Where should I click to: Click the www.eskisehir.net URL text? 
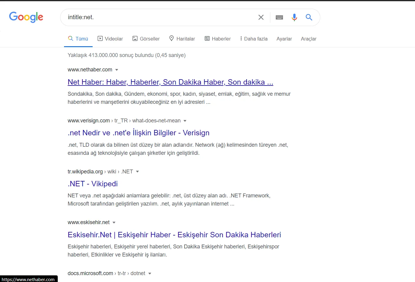(88, 222)
